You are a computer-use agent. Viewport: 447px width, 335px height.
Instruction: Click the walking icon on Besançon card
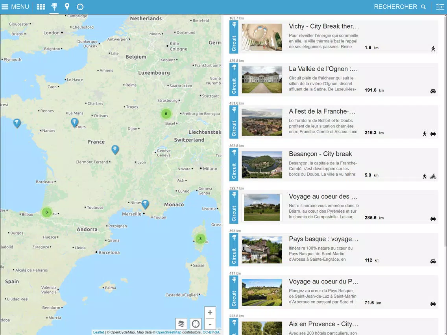[425, 176]
